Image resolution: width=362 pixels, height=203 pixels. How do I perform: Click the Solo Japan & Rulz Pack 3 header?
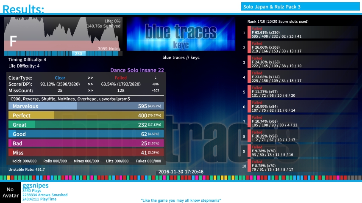[301, 7]
